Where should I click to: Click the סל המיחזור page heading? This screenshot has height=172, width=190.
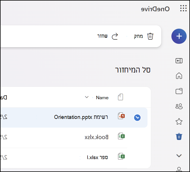tap(133, 70)
